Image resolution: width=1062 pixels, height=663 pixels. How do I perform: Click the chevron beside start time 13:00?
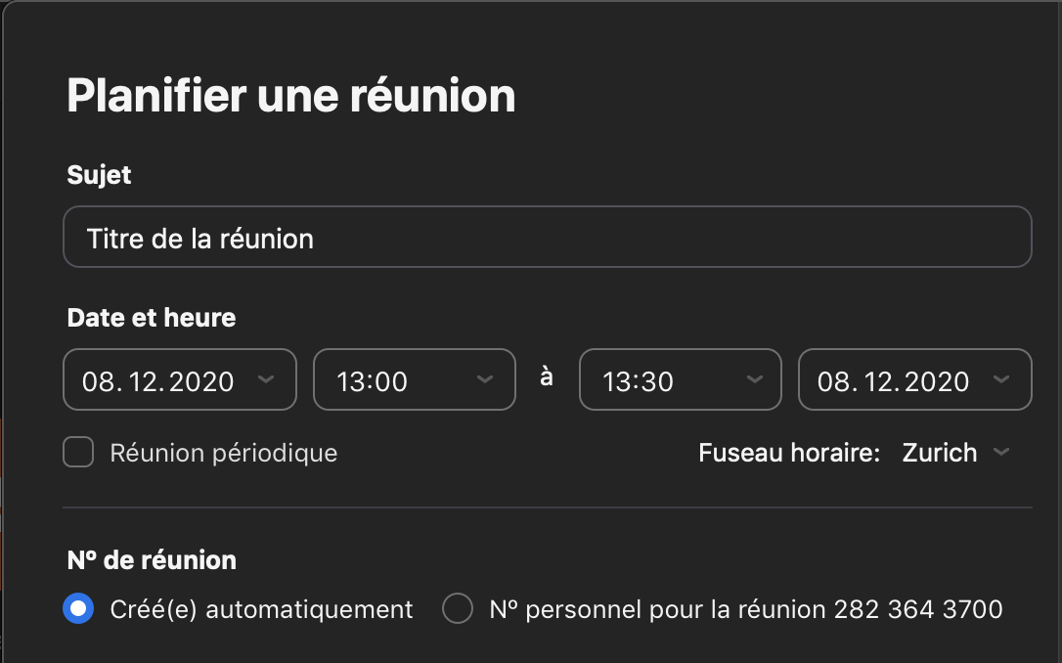point(484,379)
